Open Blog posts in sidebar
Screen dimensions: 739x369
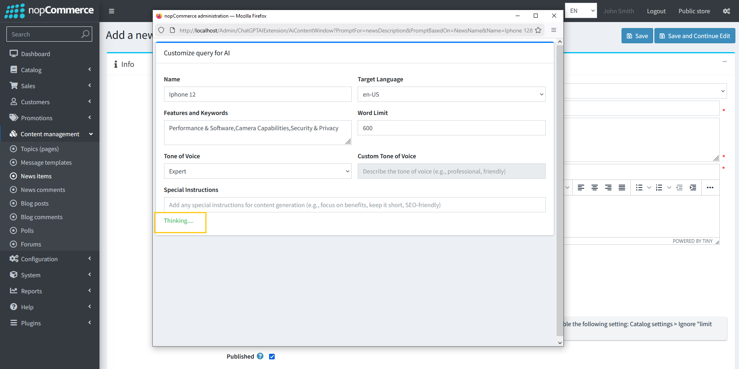point(34,204)
